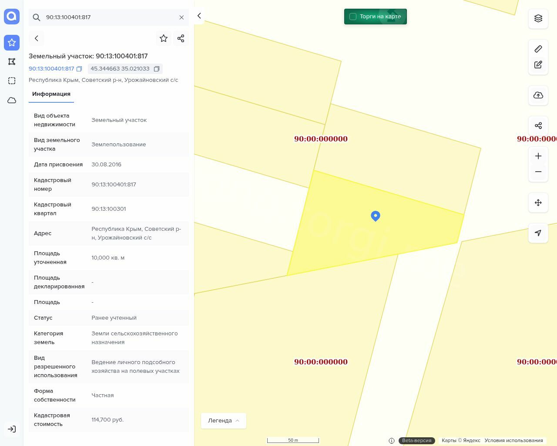
Task: Open the favorites section in left sidebar
Action: pyautogui.click(x=12, y=43)
